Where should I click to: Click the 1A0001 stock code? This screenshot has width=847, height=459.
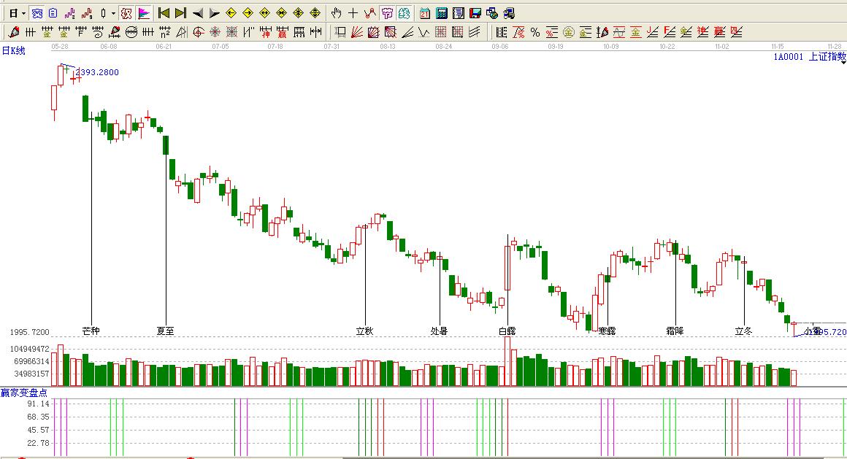coord(789,56)
